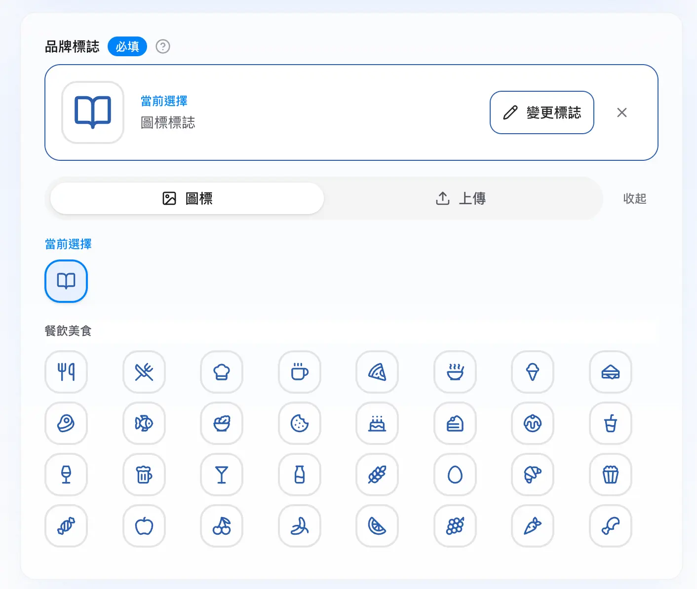Pick the carrot icon

533,526
